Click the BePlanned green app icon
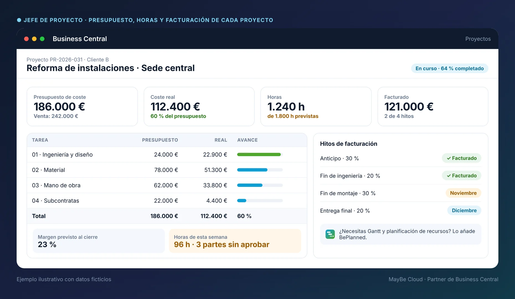Image resolution: width=515 pixels, height=299 pixels. click(x=330, y=234)
